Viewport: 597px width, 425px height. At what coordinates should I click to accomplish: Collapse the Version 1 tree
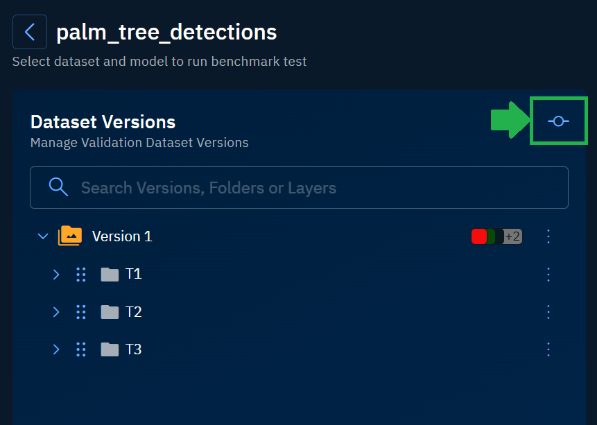pyautogui.click(x=43, y=236)
